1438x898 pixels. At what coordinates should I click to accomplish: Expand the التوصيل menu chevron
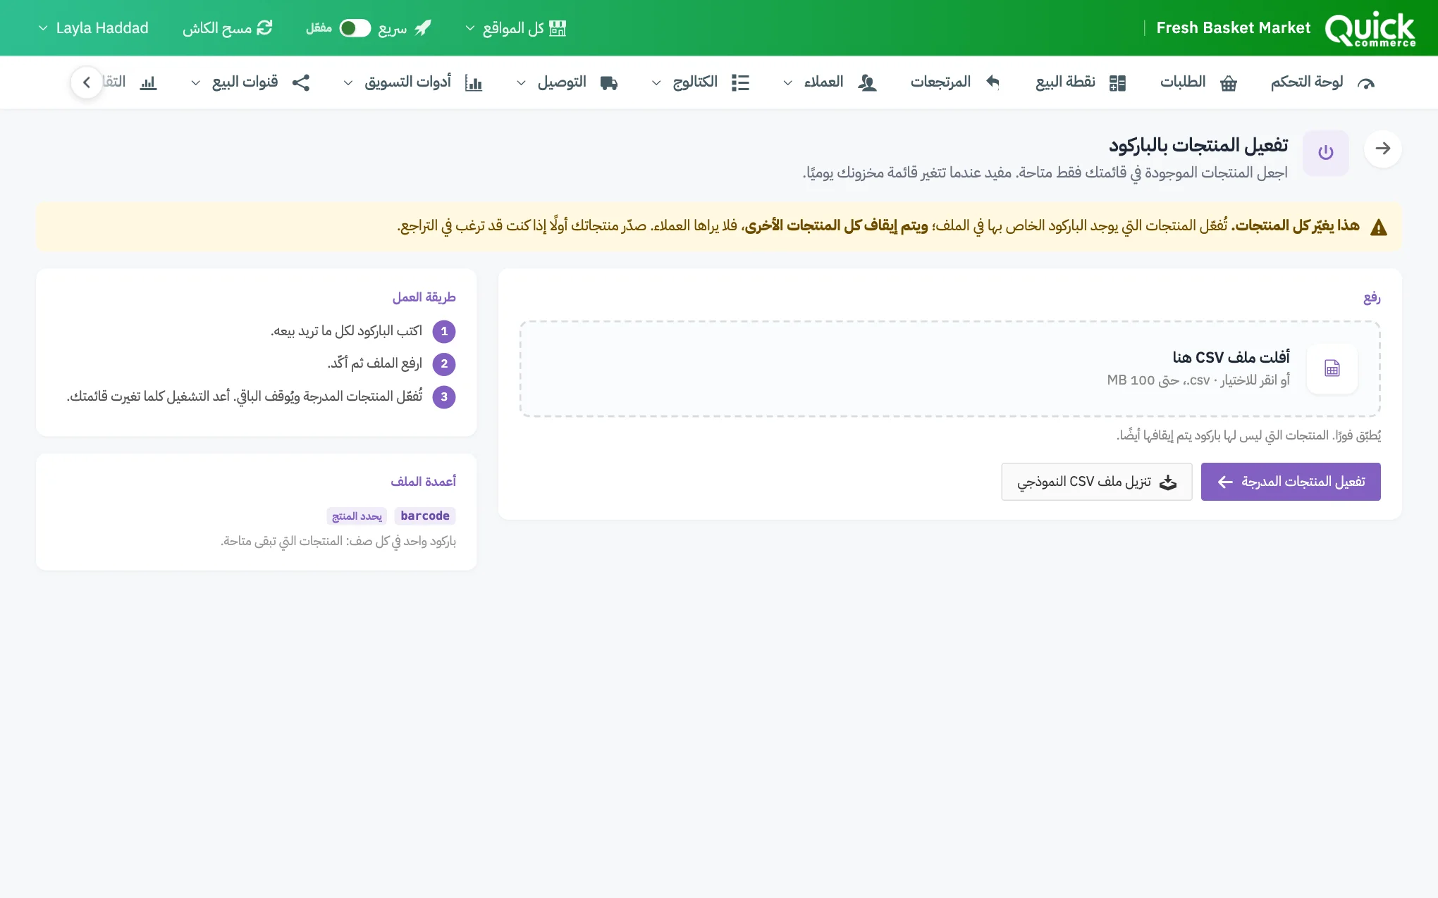521,83
